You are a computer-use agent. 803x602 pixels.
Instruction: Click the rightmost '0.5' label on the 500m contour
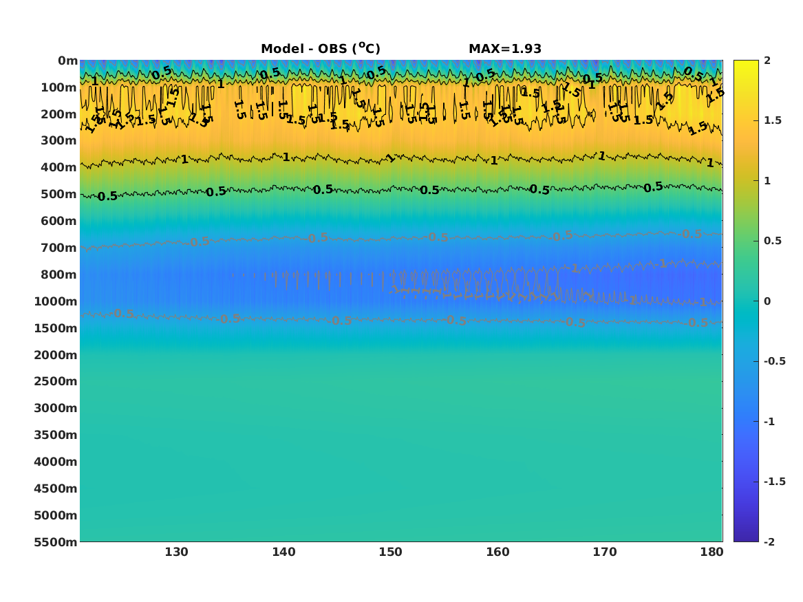(x=653, y=188)
